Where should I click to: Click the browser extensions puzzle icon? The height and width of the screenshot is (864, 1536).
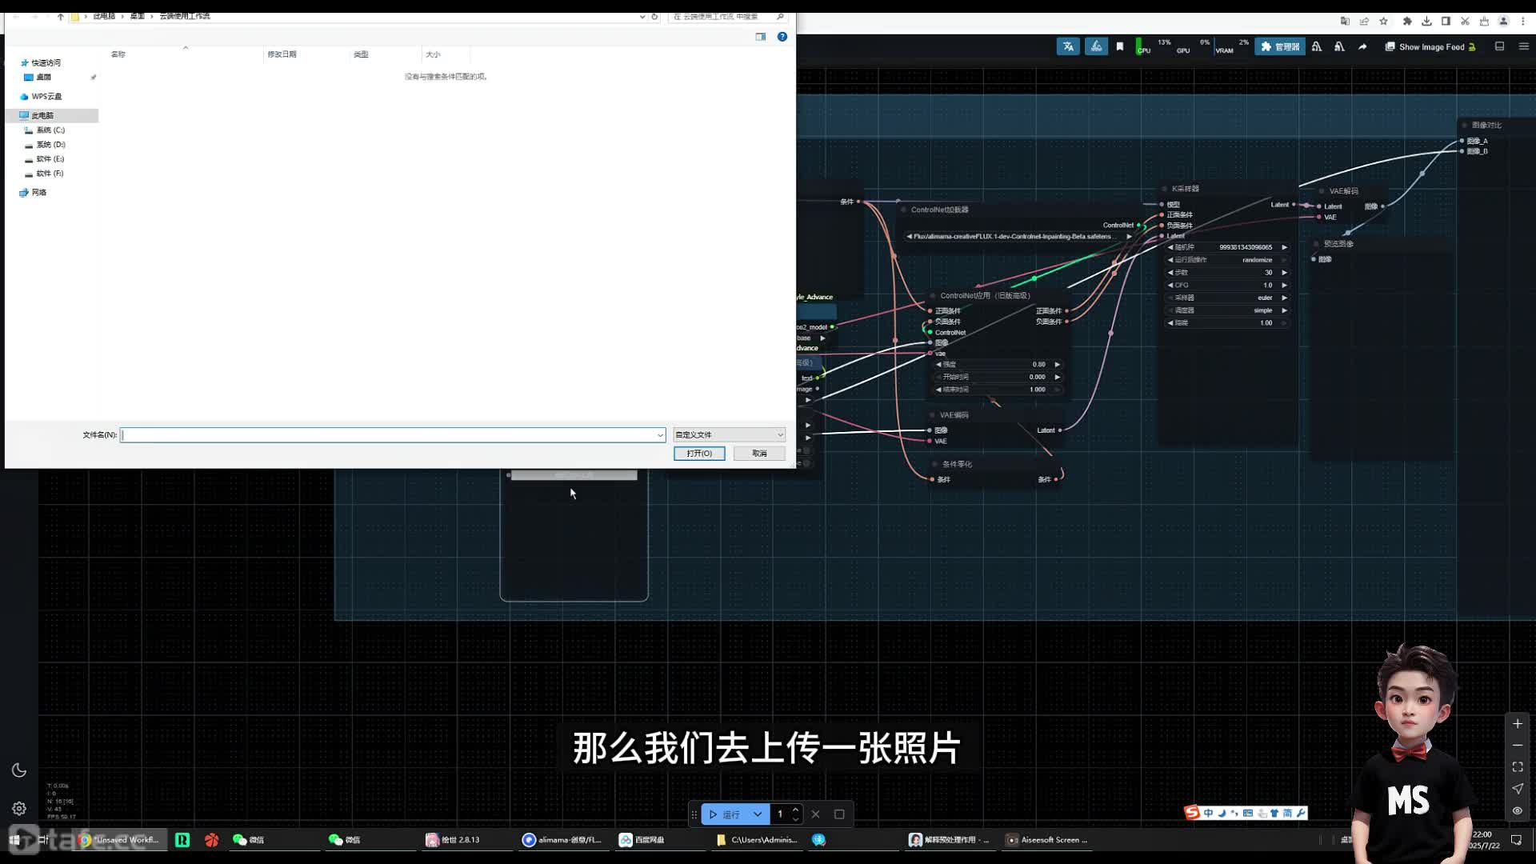[x=1407, y=22]
